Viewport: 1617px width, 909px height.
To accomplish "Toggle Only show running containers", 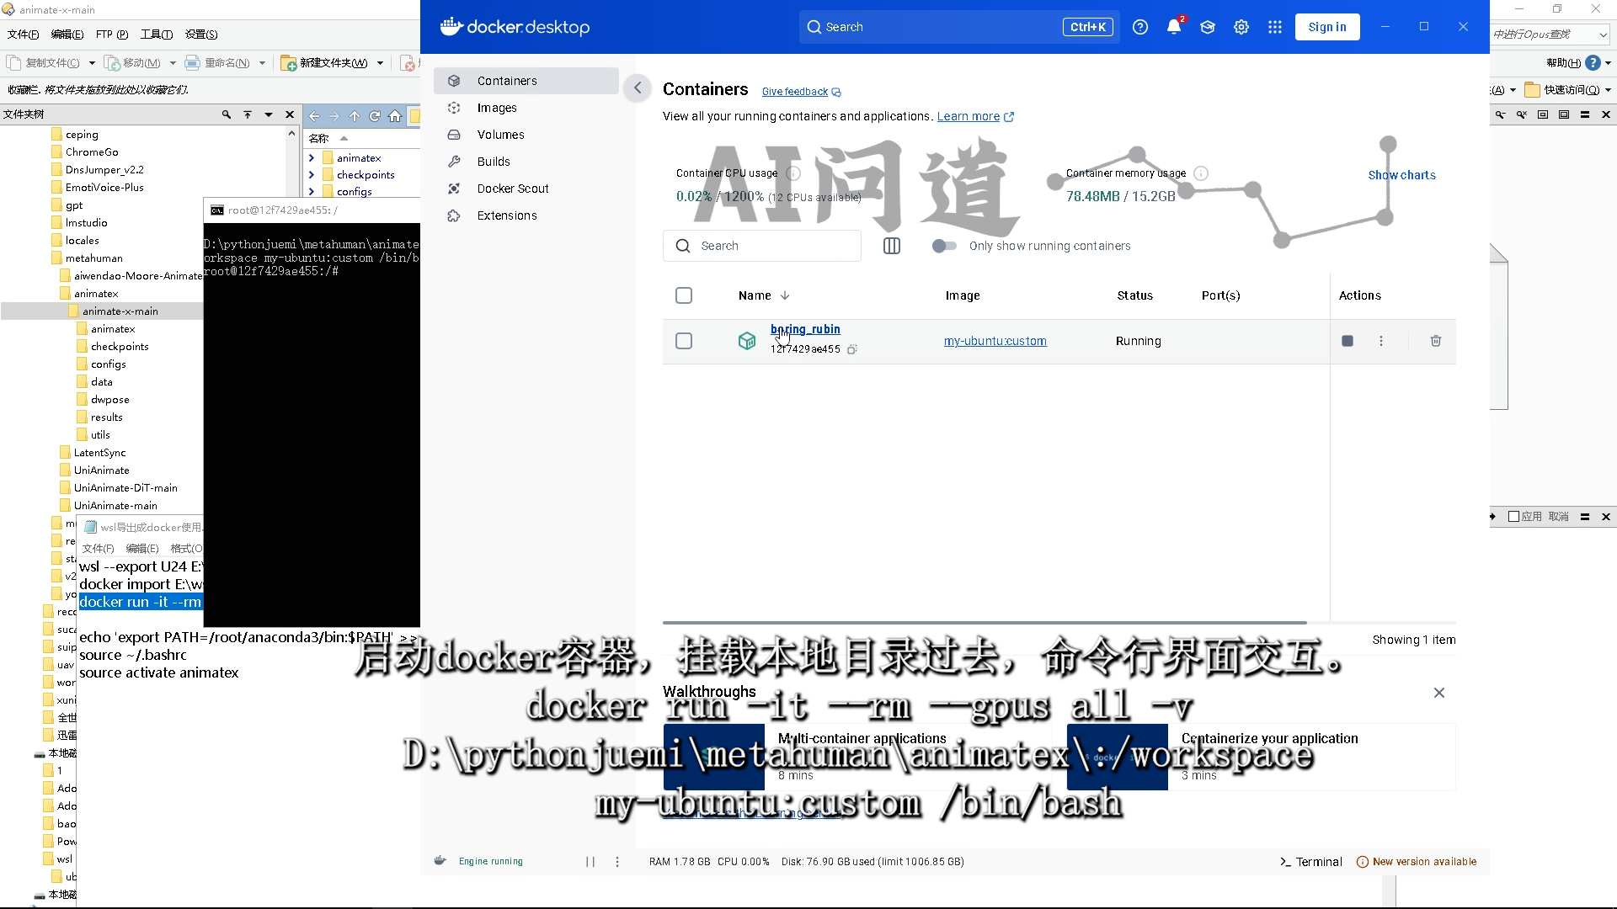I will 944,246.
